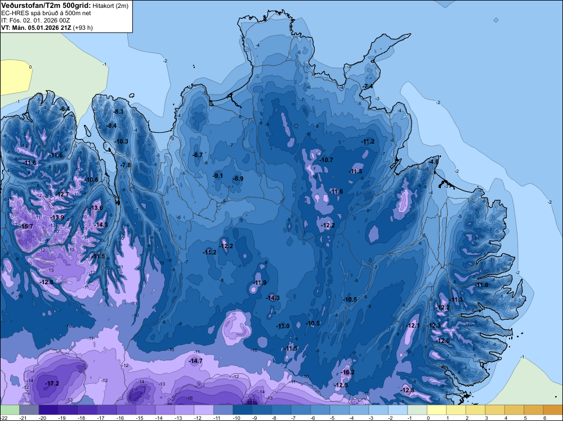Click the -7.8 temperature label

pos(126,165)
